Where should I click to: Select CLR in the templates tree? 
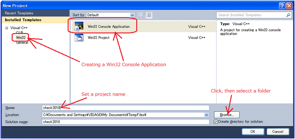click(x=19, y=33)
